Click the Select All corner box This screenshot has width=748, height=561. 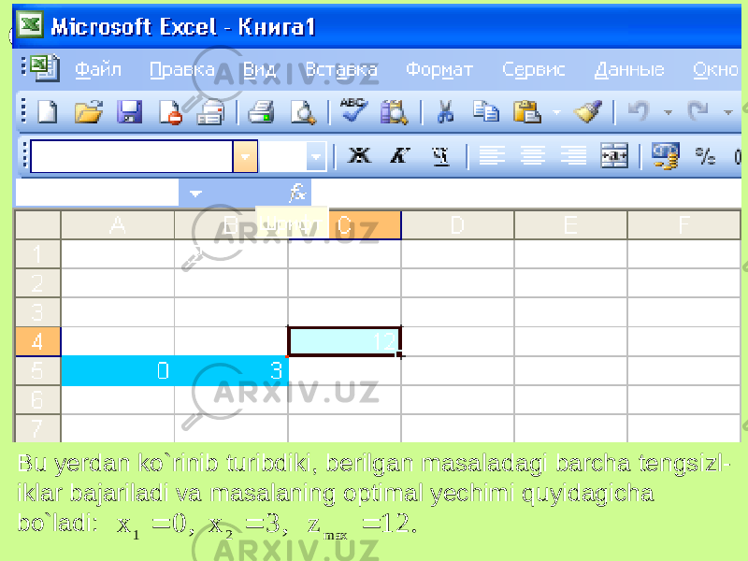pyautogui.click(x=37, y=224)
